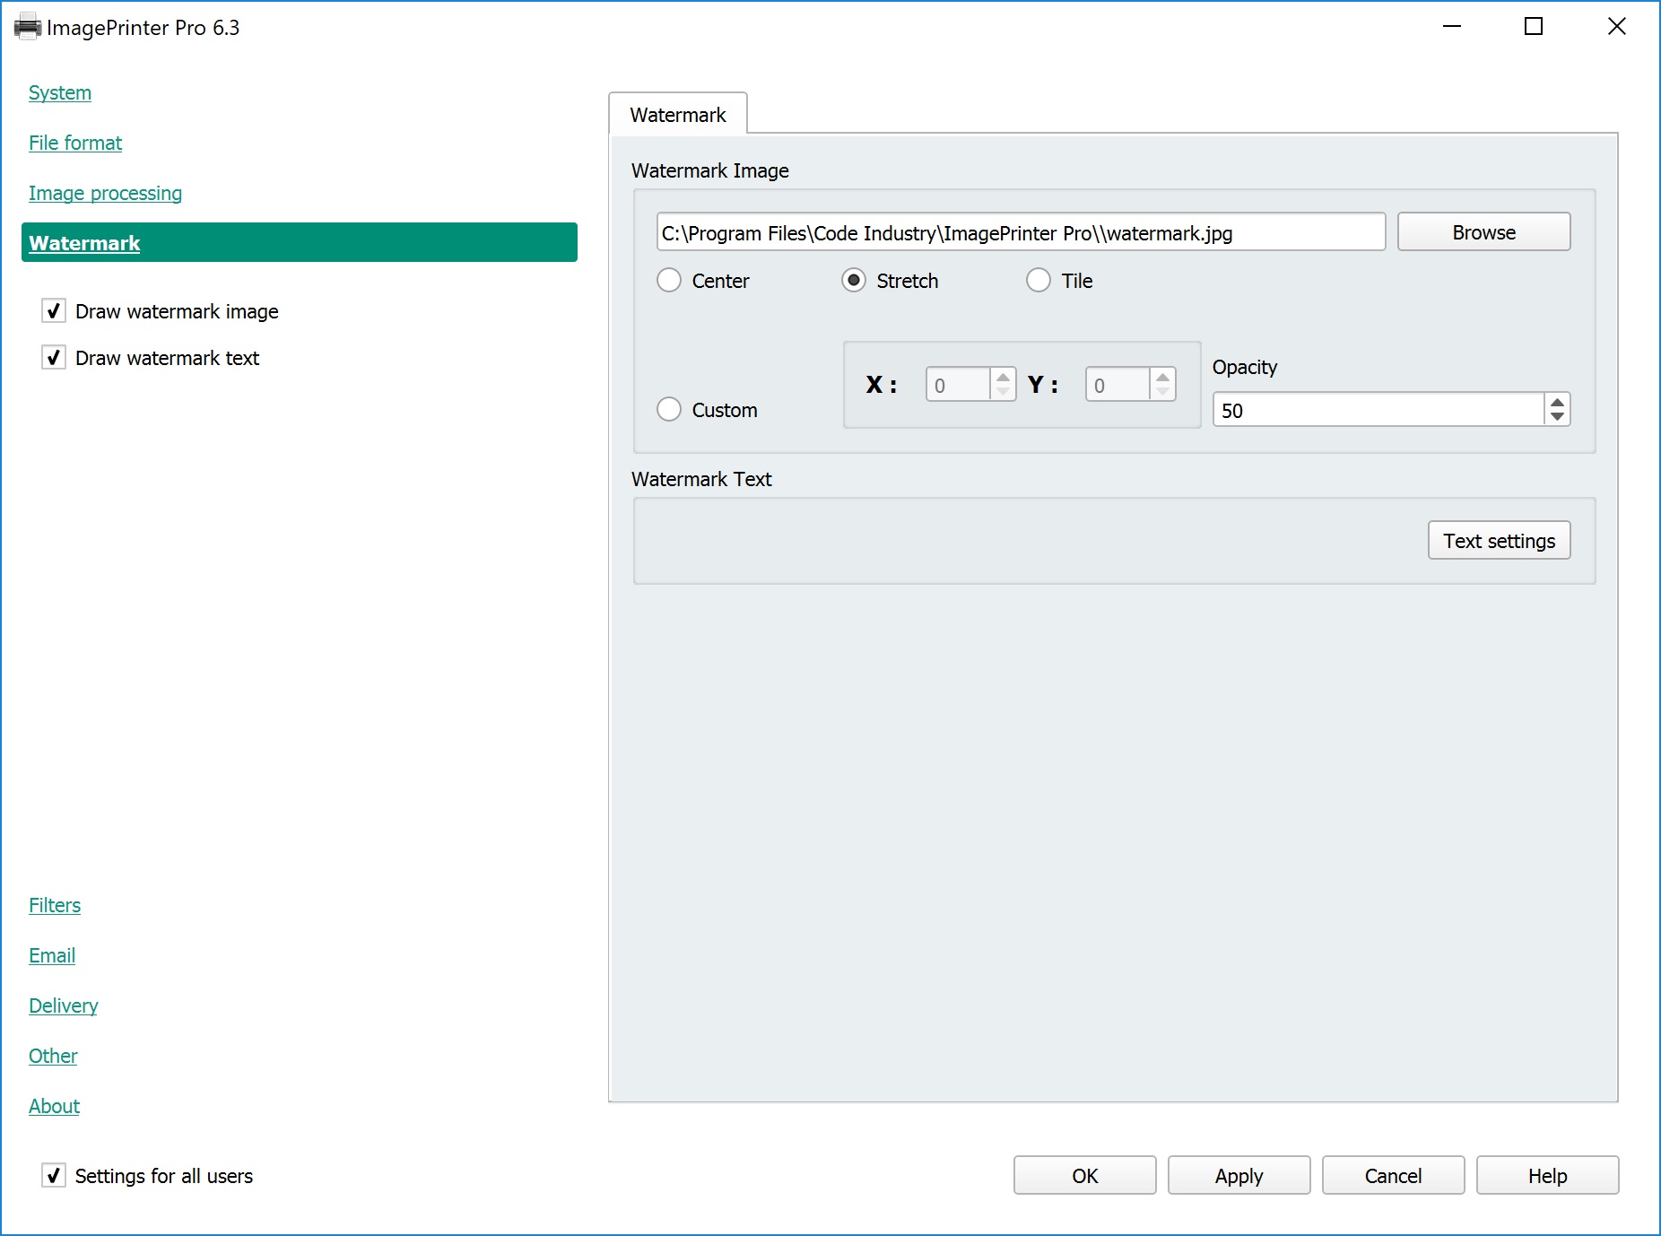
Task: Open the System settings page
Action: (x=60, y=93)
